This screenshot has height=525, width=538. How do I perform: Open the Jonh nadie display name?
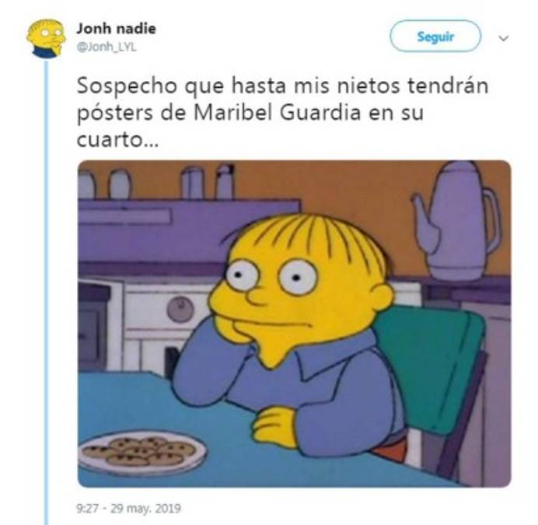[116, 29]
